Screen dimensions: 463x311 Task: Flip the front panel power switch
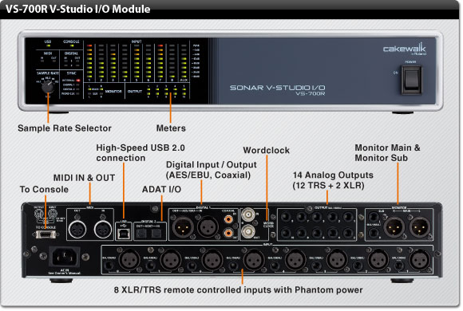tap(411, 80)
